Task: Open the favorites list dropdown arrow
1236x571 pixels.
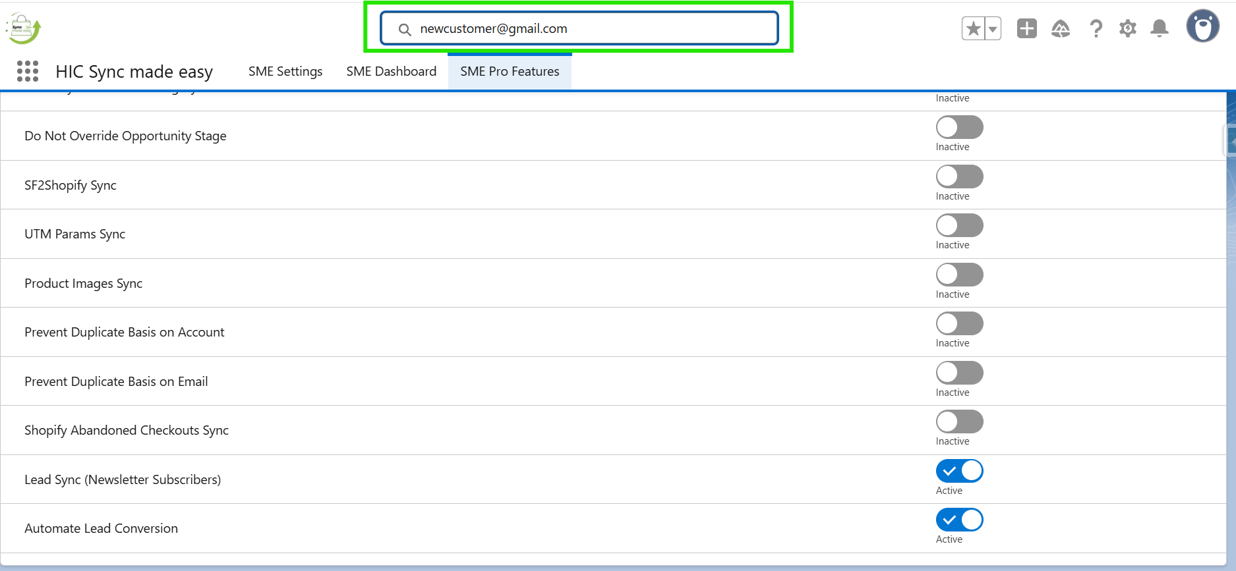Action: [993, 28]
